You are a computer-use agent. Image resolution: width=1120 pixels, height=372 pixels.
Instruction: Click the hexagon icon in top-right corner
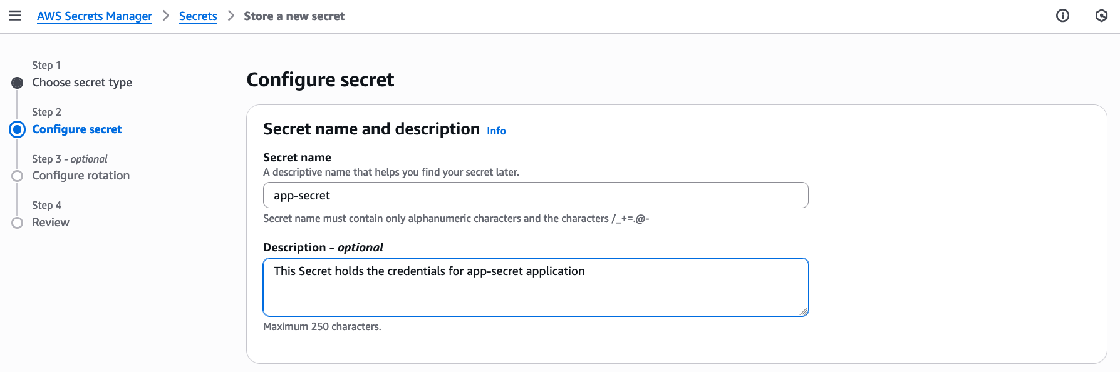tap(1101, 16)
